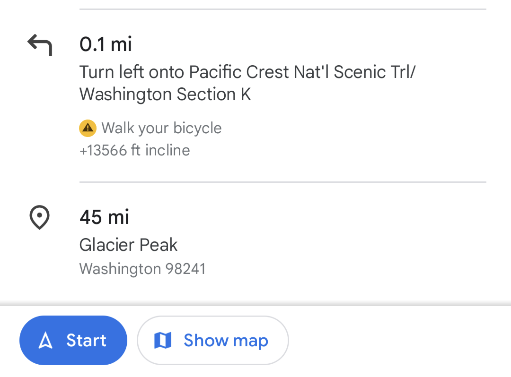
Task: Open the Glacier Peak destination name
Action: 128,245
